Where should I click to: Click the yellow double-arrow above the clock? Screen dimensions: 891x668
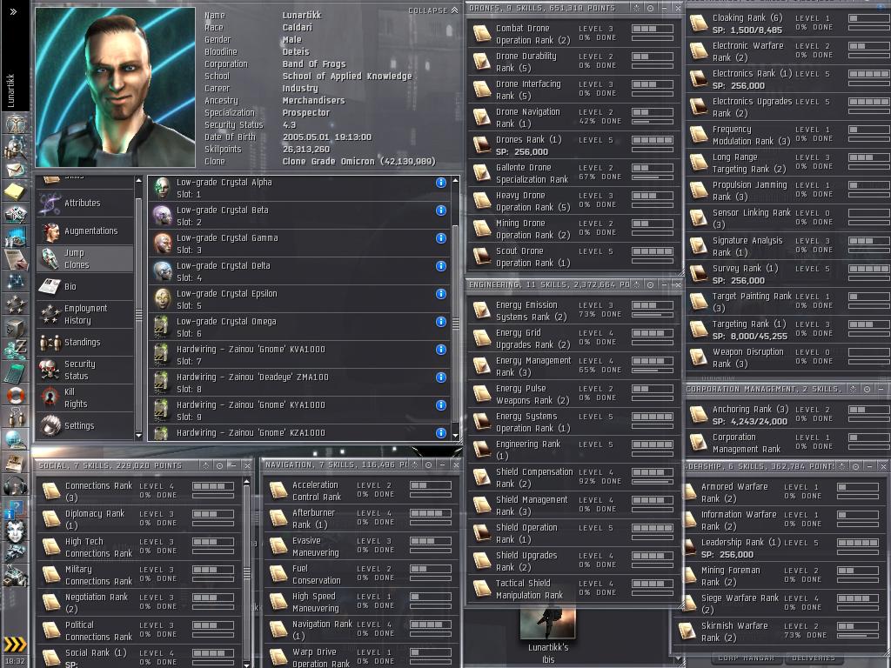coord(15,645)
